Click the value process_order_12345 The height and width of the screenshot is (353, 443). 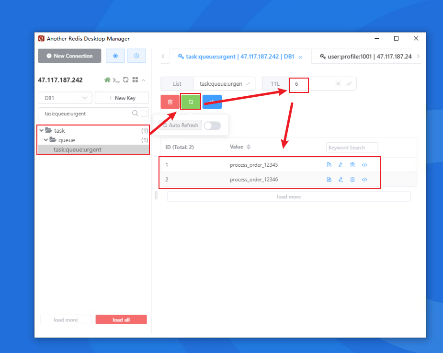(x=254, y=165)
